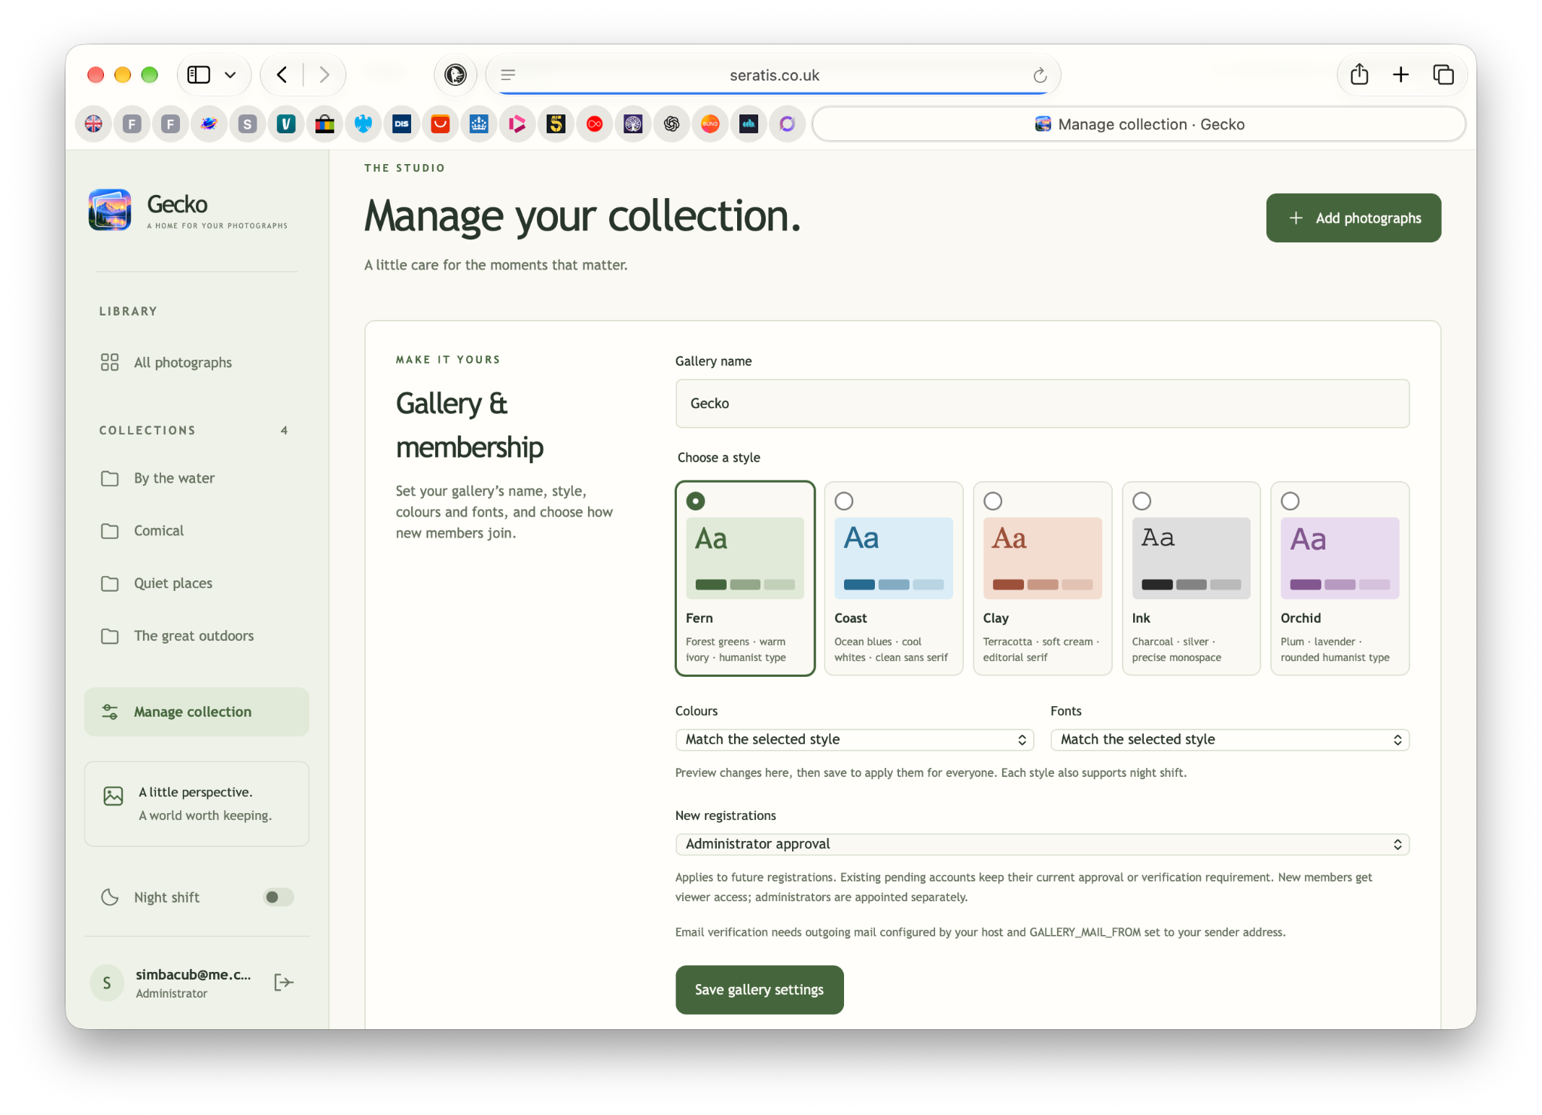This screenshot has height=1115, width=1542.
Task: Click the Orchid purple colour preview swatch
Action: coord(1339,558)
